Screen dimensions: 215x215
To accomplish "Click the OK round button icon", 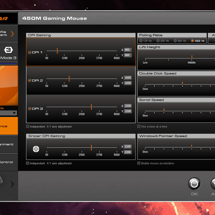I will [x=194, y=184].
